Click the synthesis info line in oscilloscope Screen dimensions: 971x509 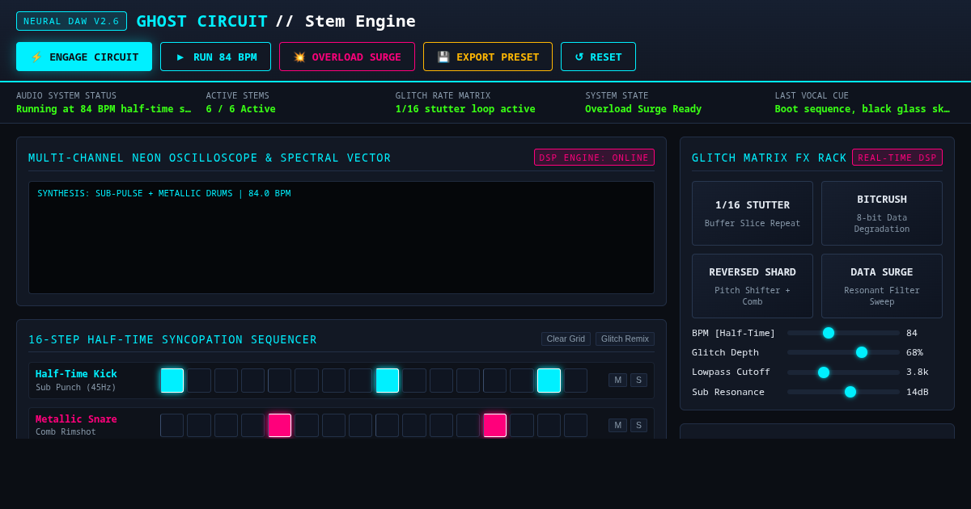(x=164, y=194)
